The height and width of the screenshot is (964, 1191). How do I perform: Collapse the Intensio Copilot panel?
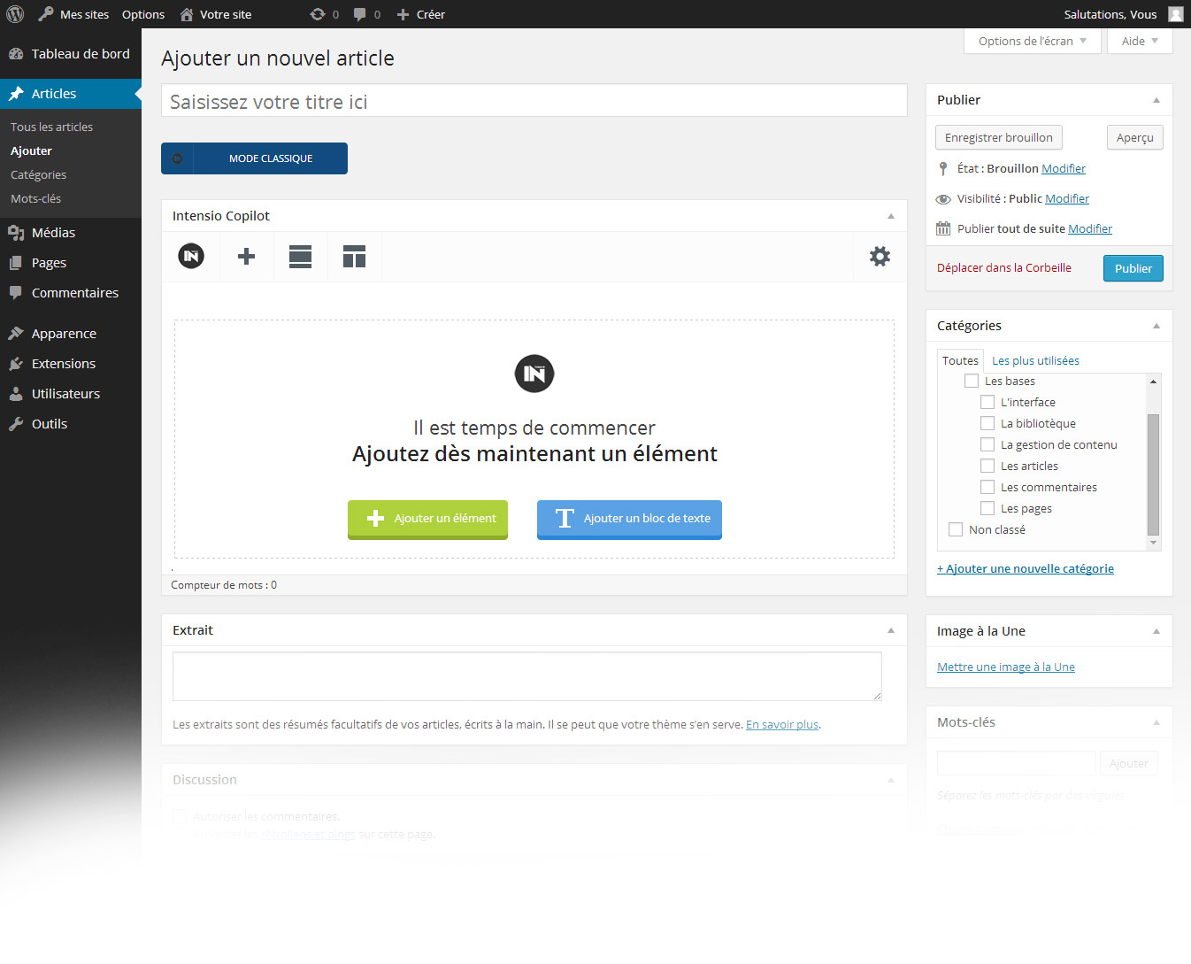click(x=891, y=216)
